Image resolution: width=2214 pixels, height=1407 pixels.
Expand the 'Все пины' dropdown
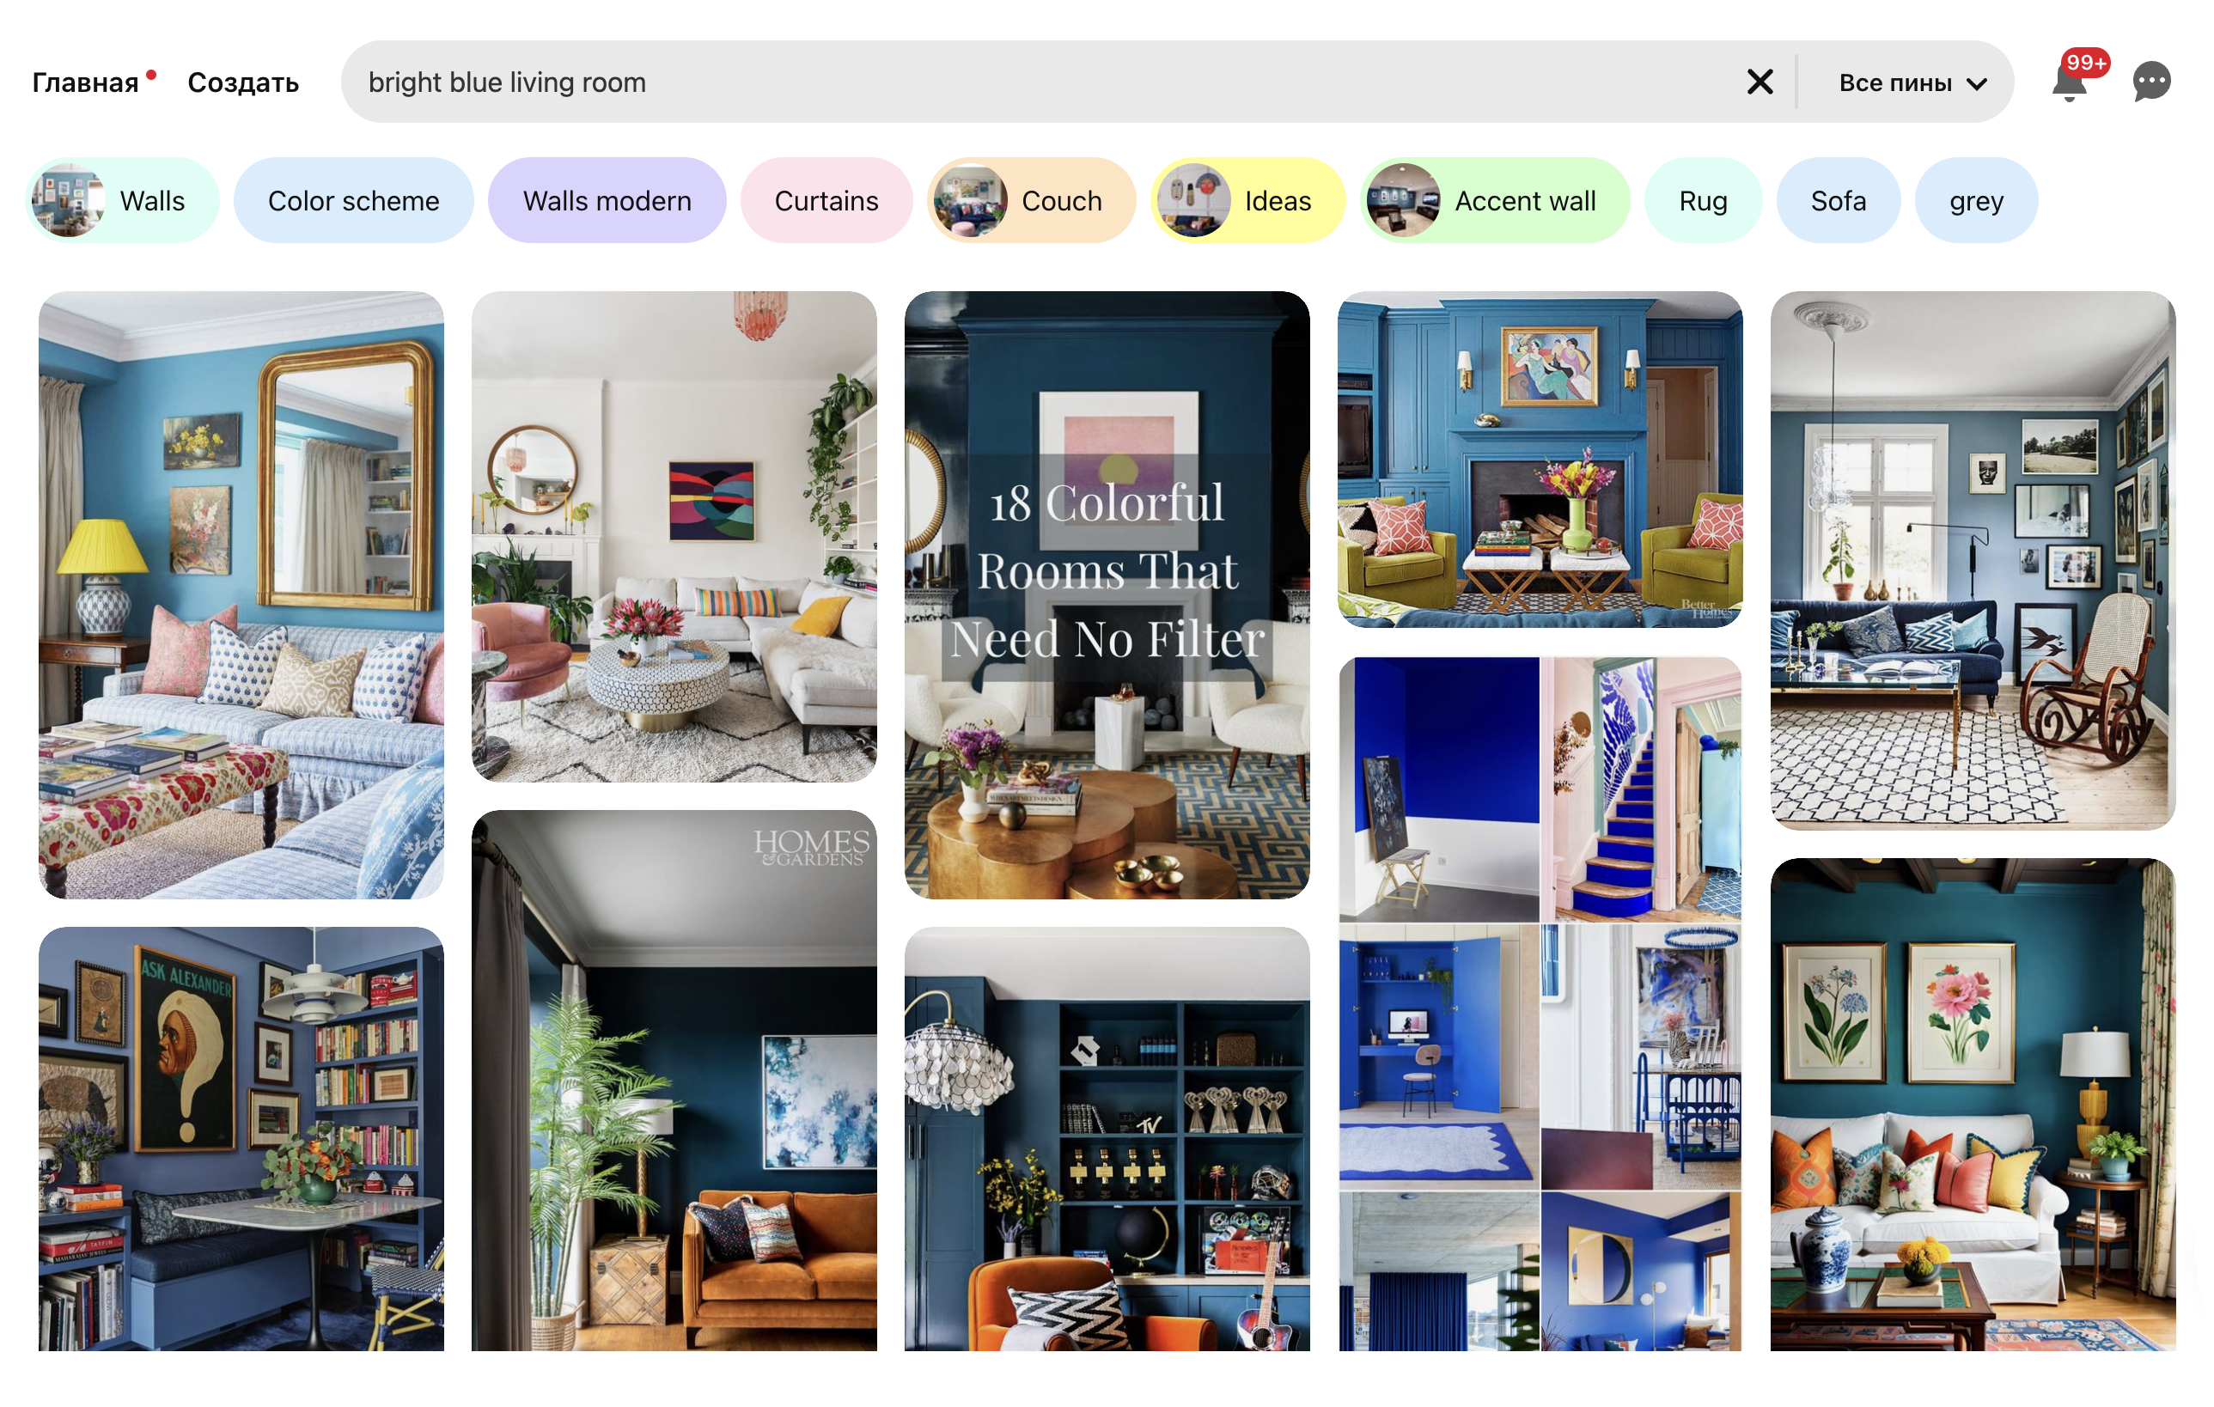coord(1912,81)
